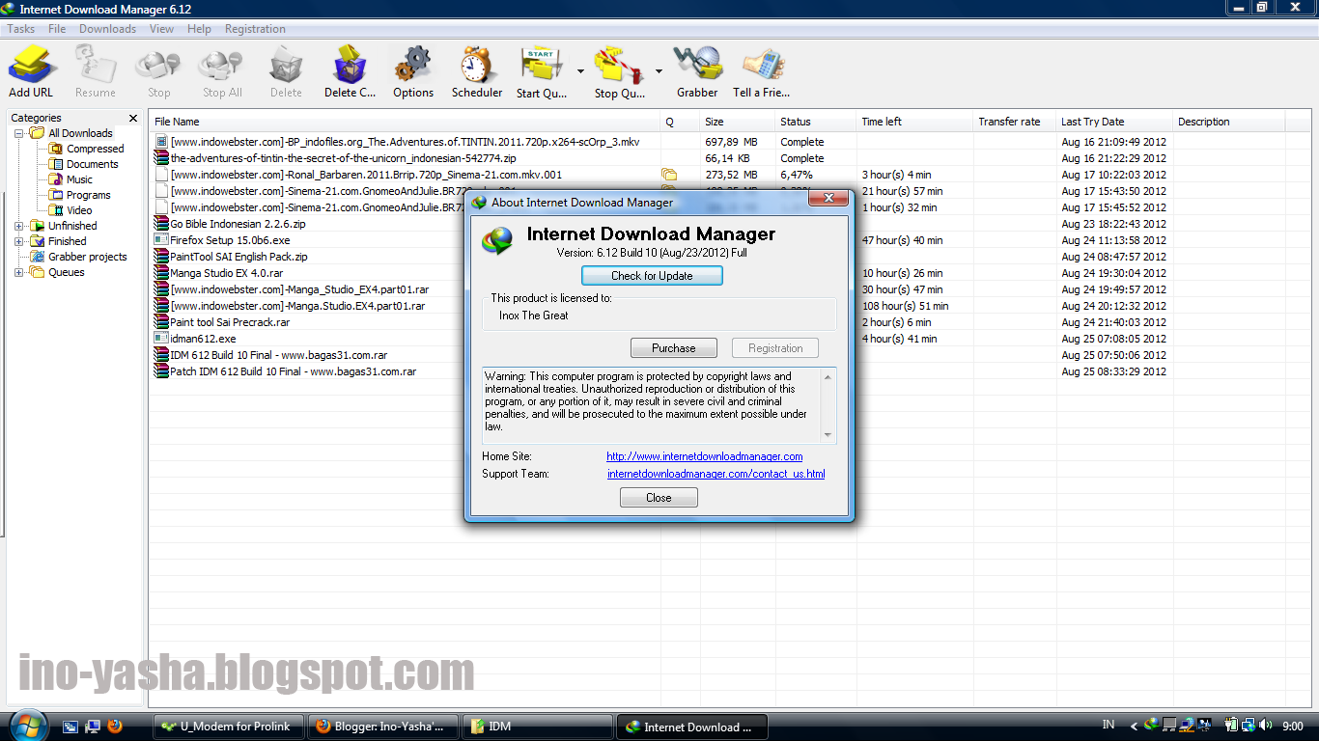Click the Tell a Friend icon
Viewport: 1319px width, 741px height.
click(x=762, y=71)
